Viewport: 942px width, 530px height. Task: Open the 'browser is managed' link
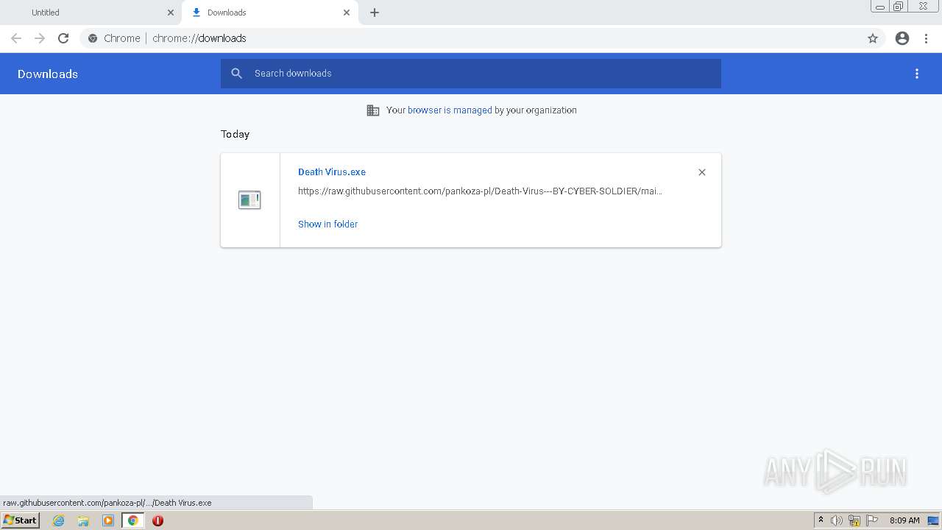coord(450,110)
